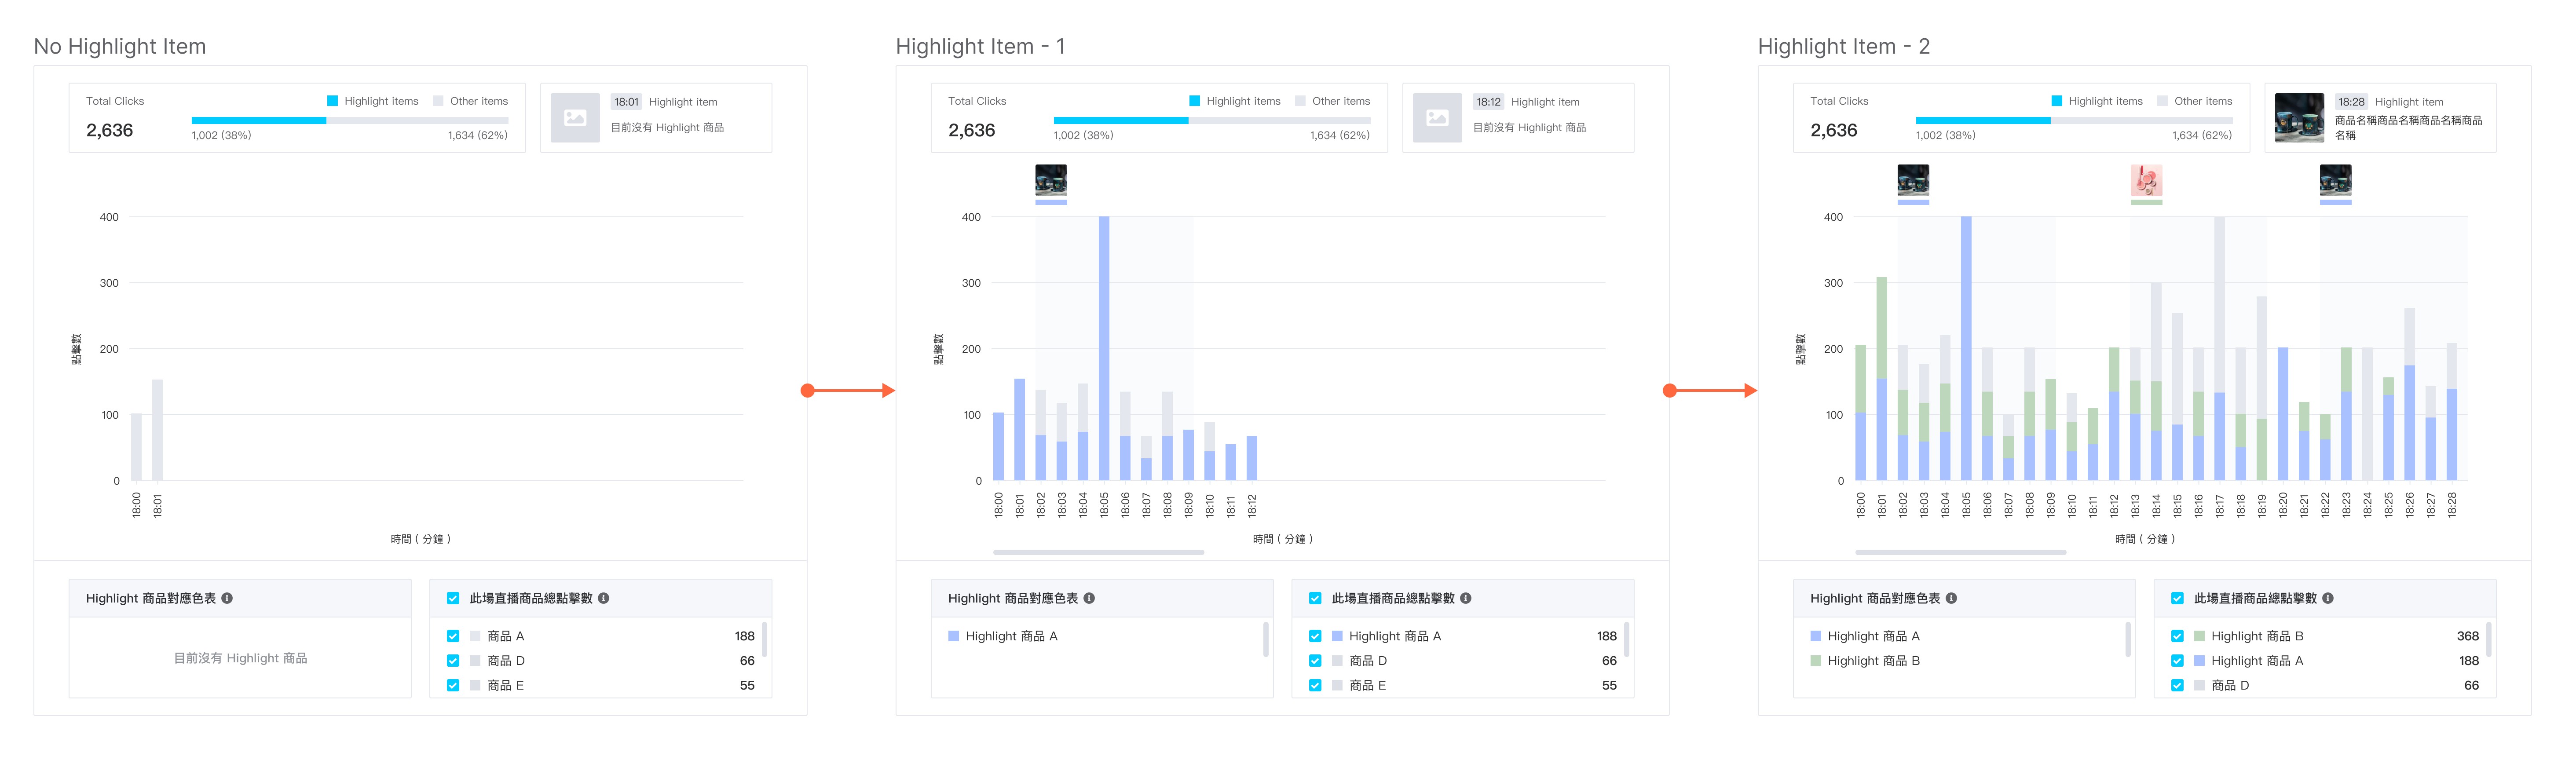Click info icon beside Highlight 商品對應色表 in Highlight Item - 2 panel
Viewport: 2576px width, 767px height.
click(1951, 598)
